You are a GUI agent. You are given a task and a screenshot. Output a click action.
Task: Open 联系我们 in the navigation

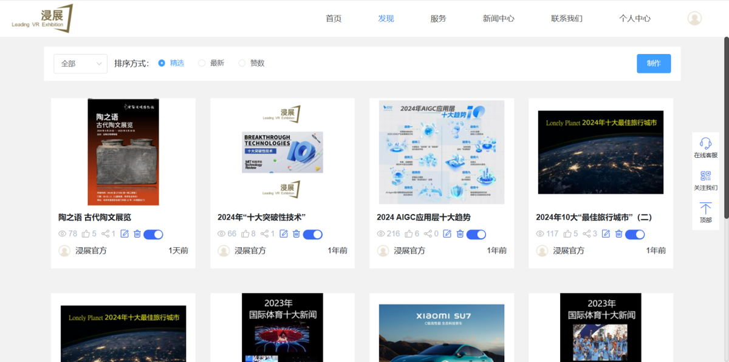pyautogui.click(x=567, y=19)
